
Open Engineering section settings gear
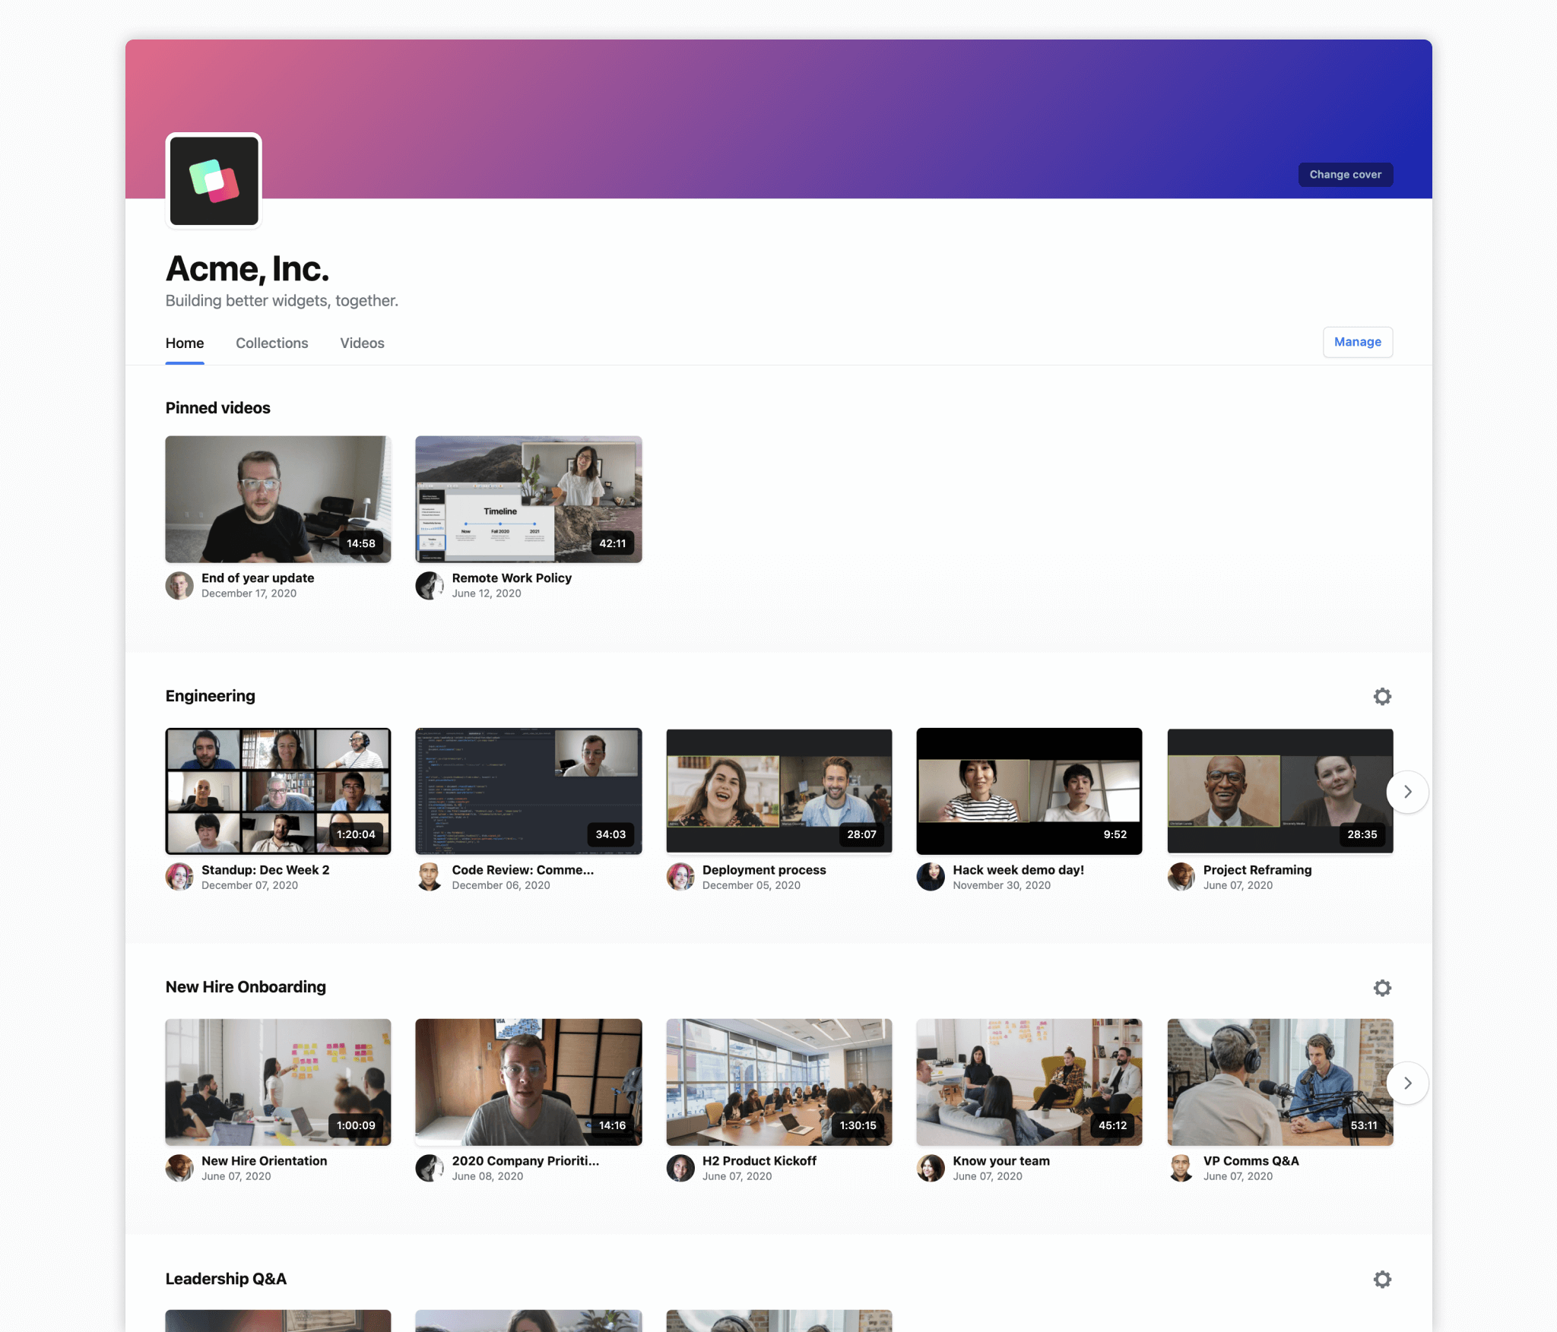[1381, 696]
